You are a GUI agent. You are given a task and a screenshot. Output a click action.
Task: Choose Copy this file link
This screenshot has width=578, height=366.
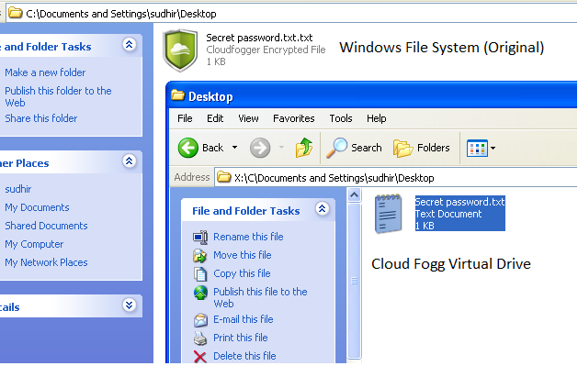click(x=242, y=273)
